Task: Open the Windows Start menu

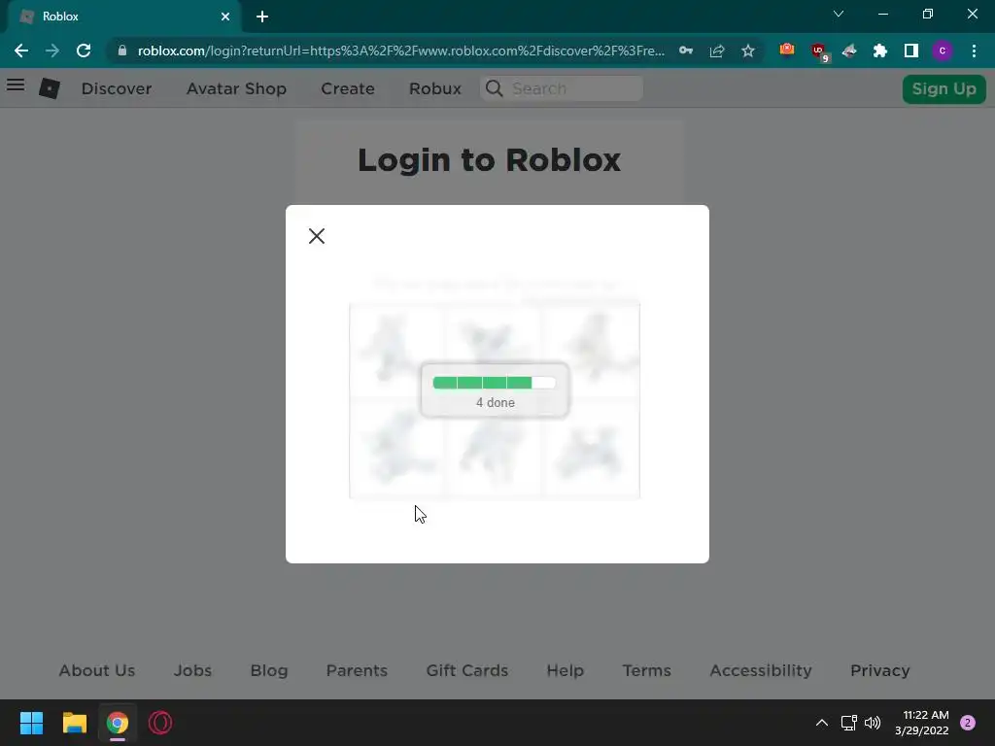Action: click(32, 723)
